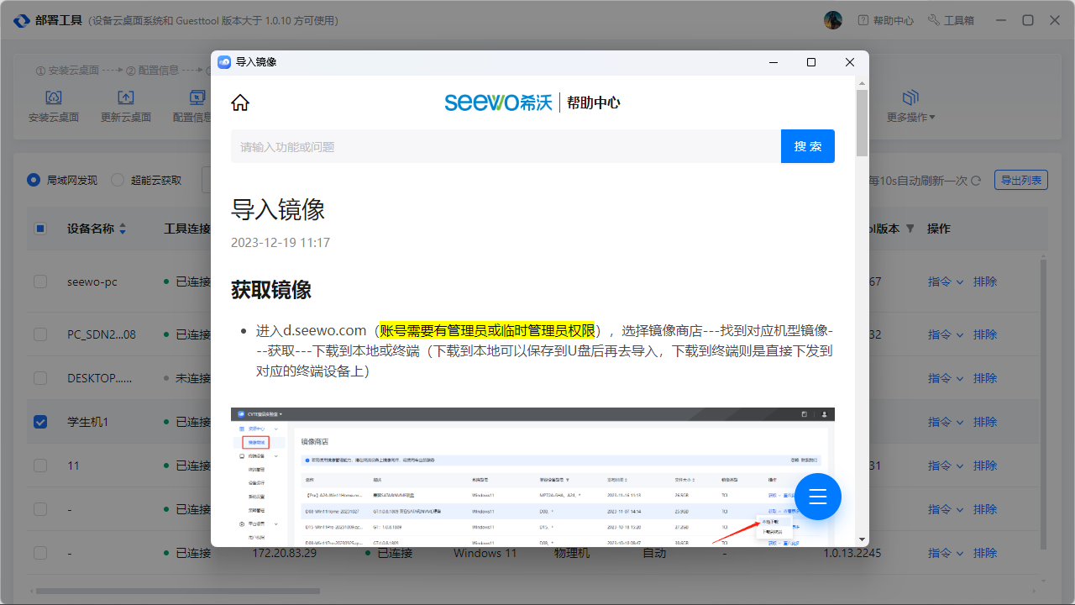Click the user avatar in 部署工具 title bar
This screenshot has height=605, width=1075.
point(833,20)
